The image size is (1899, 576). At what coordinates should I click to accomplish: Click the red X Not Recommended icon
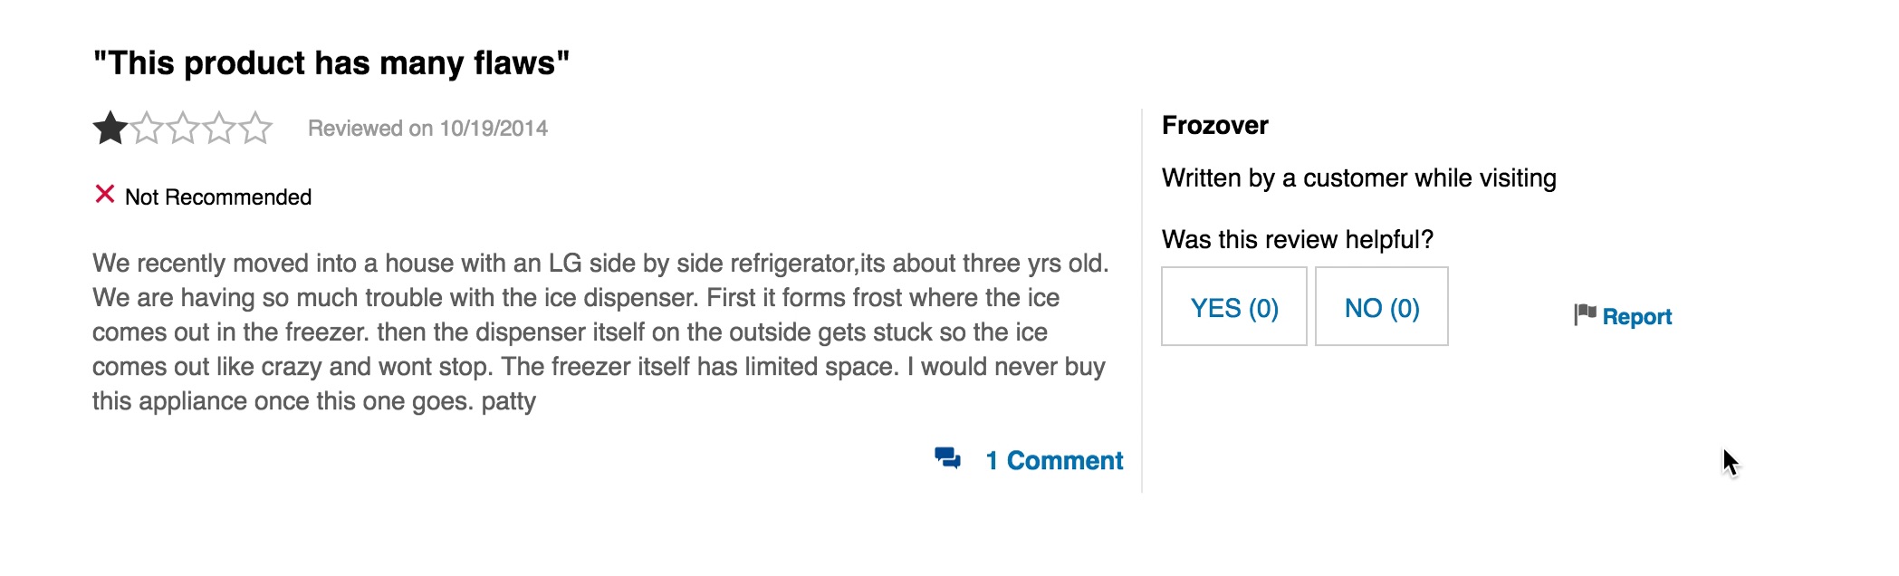(105, 195)
